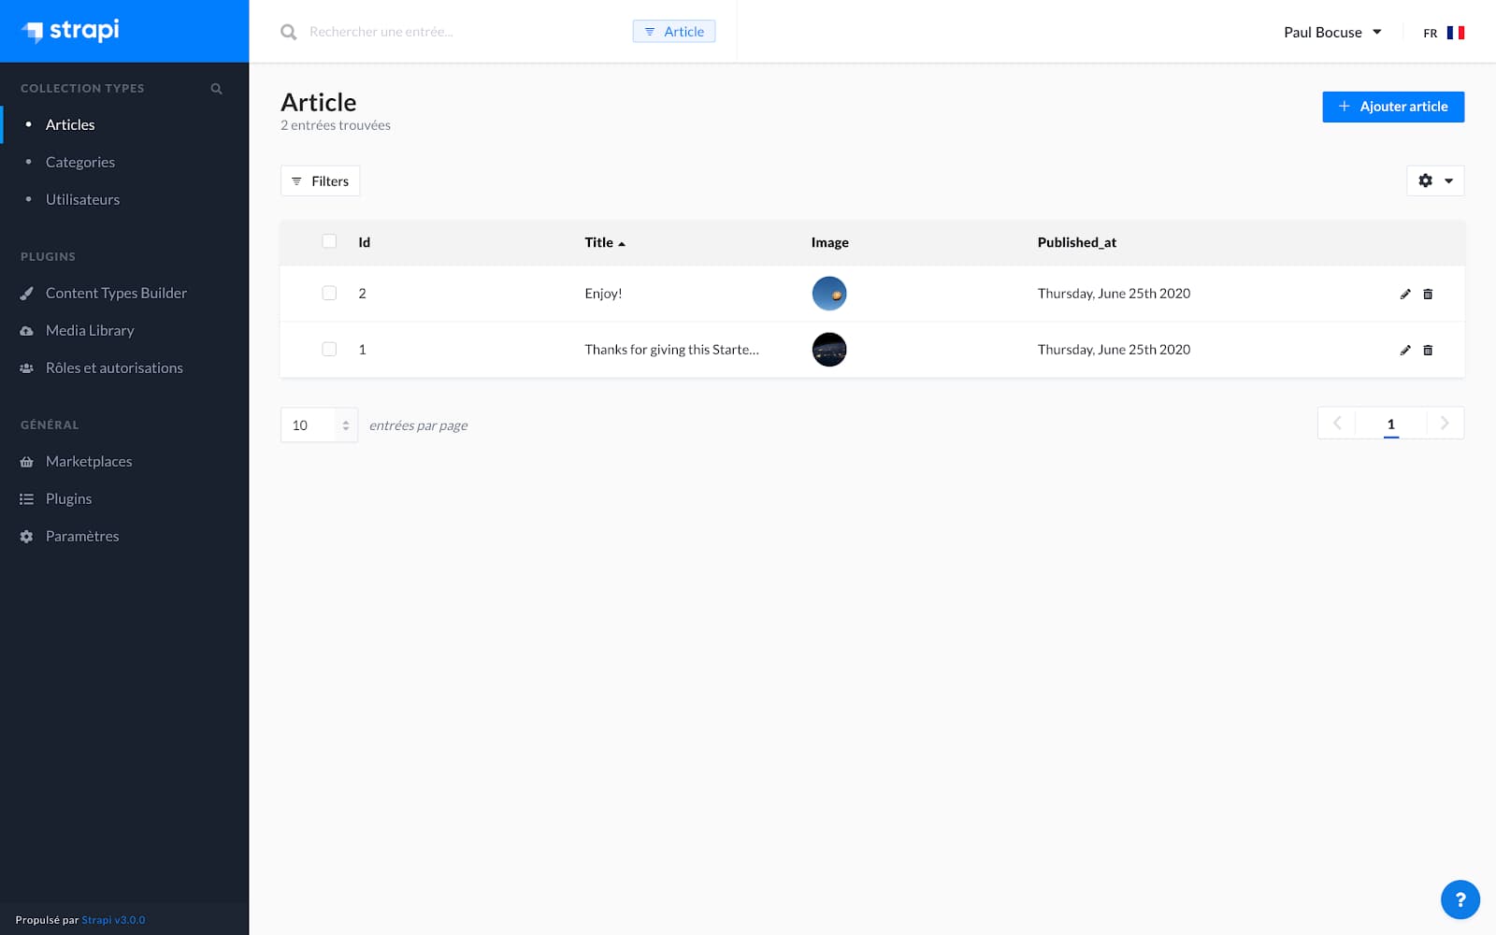1496x935 pixels.
Task: Open the Strapi v3.0.0 link
Action: click(x=112, y=920)
